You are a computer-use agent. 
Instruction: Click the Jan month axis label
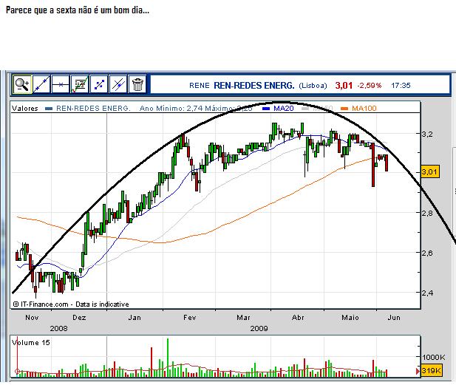tap(135, 318)
